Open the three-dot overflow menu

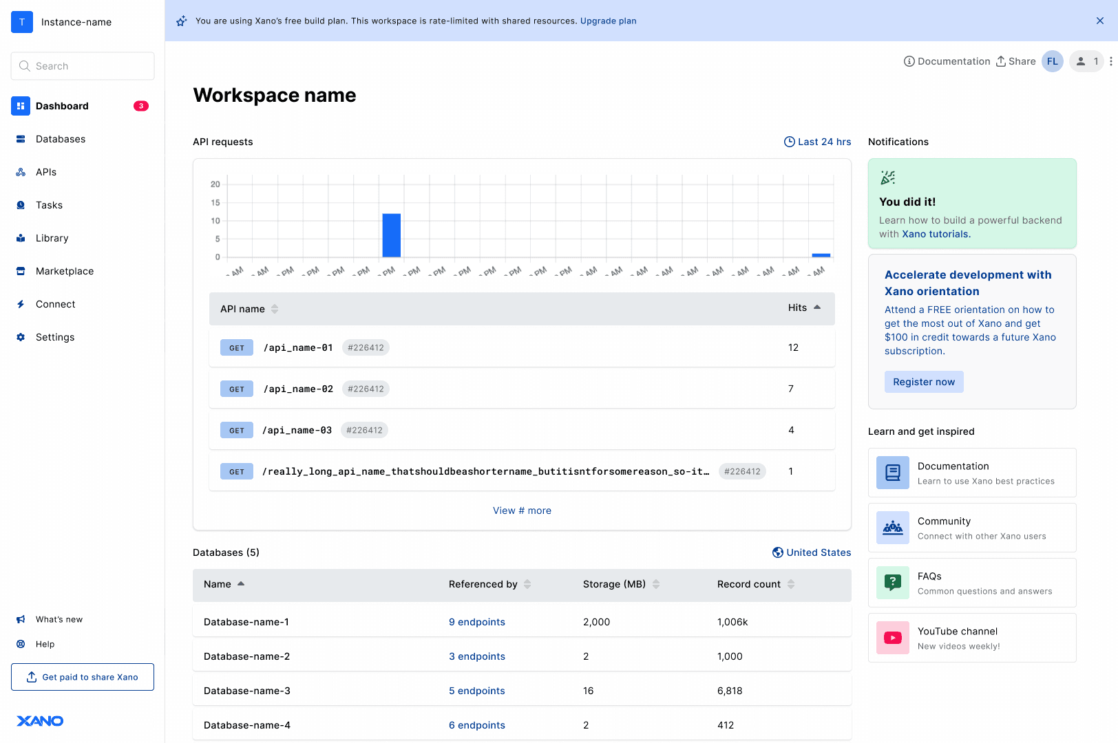tap(1110, 61)
